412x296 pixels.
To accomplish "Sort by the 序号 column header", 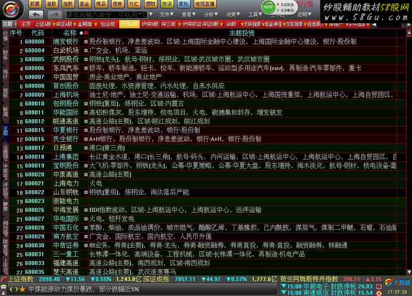I will [x=16, y=33].
